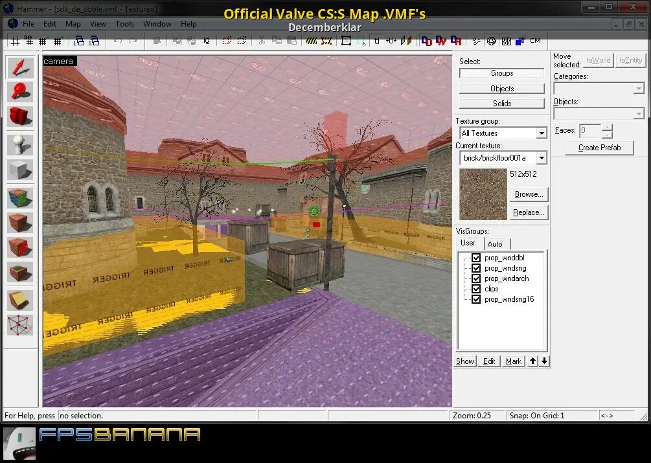Toggle the clips visgroup checkbox
651x463 pixels.
coord(476,289)
